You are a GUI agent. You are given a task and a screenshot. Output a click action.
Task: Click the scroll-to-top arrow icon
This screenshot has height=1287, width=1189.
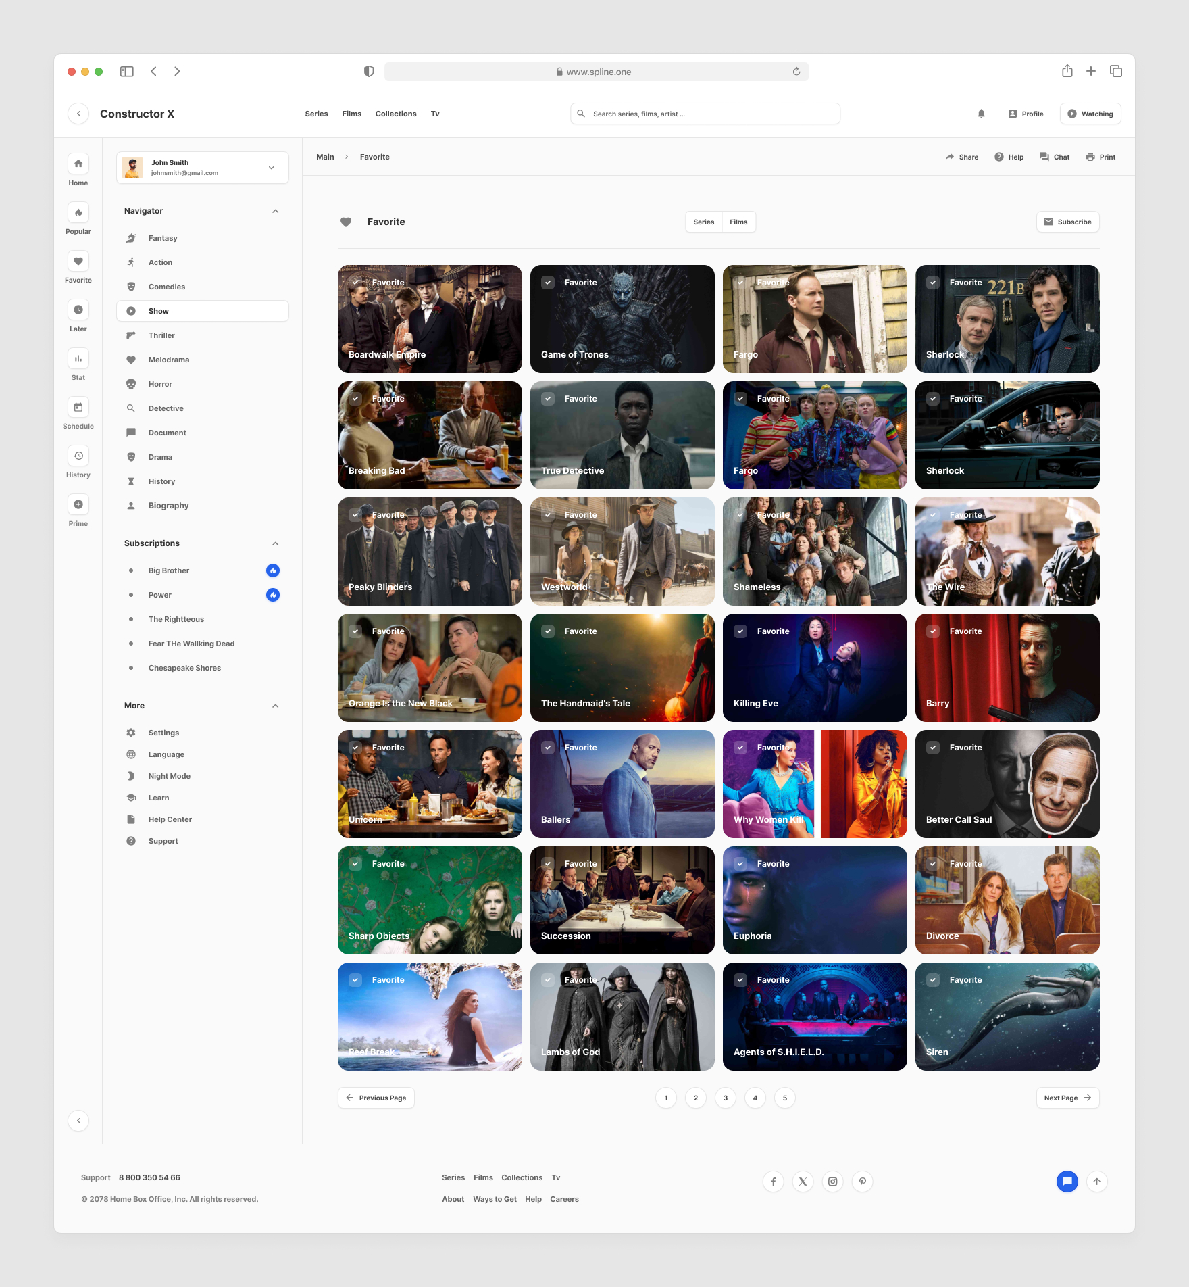[x=1097, y=1182]
